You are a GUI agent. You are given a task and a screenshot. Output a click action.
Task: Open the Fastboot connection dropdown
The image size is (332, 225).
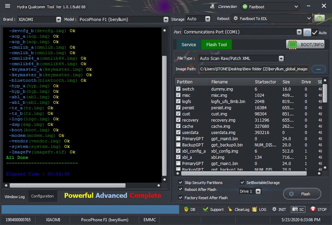pyautogui.click(x=296, y=7)
